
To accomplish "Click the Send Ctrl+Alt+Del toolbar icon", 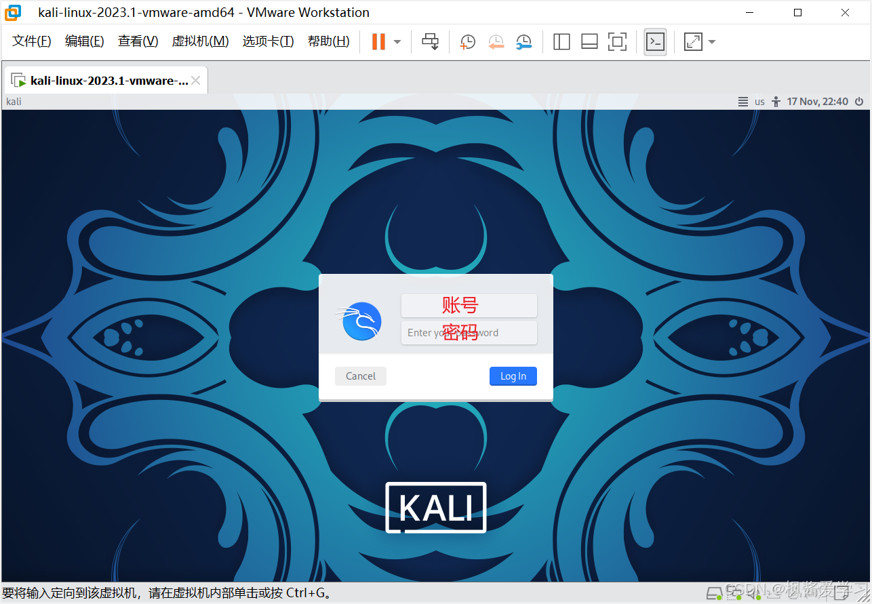I will [x=430, y=42].
